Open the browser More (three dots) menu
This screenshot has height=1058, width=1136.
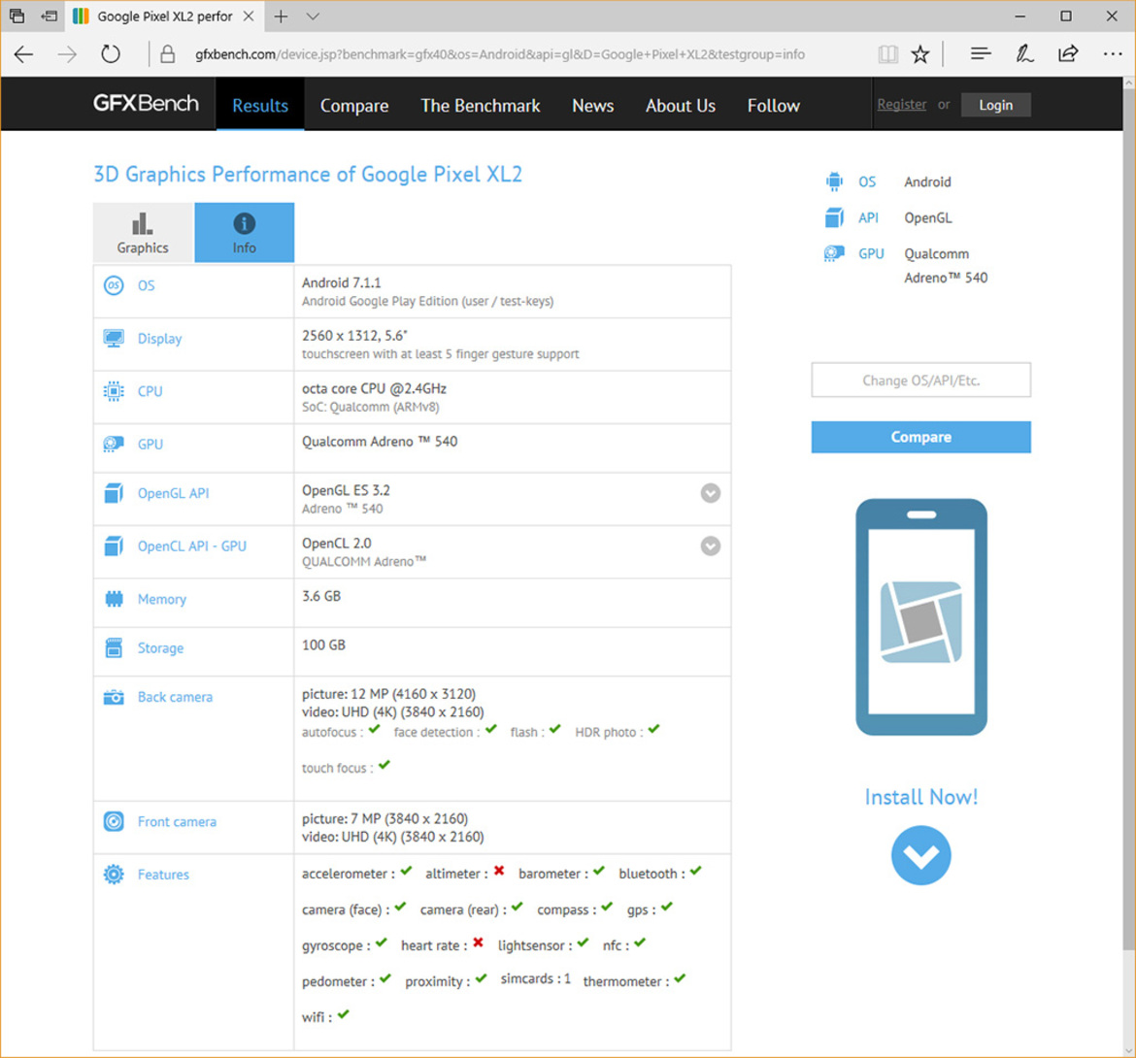pos(1113,54)
